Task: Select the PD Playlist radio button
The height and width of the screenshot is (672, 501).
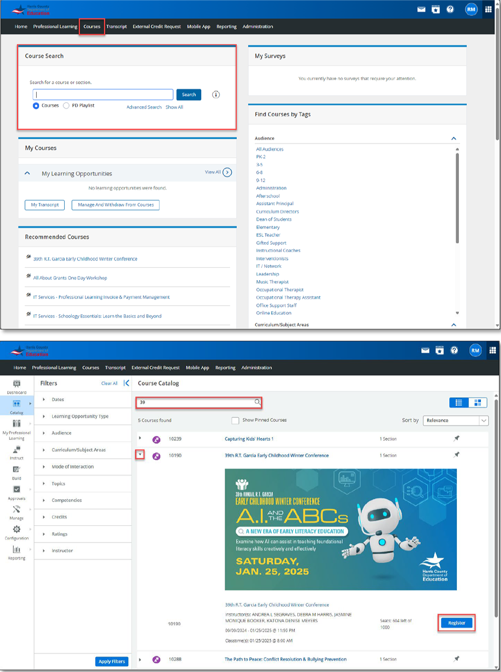Action: (66, 106)
